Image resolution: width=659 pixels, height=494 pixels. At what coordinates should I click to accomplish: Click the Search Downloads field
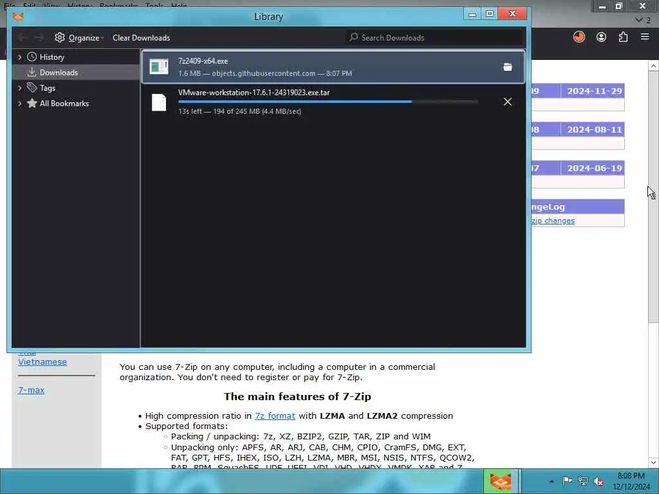click(x=435, y=37)
